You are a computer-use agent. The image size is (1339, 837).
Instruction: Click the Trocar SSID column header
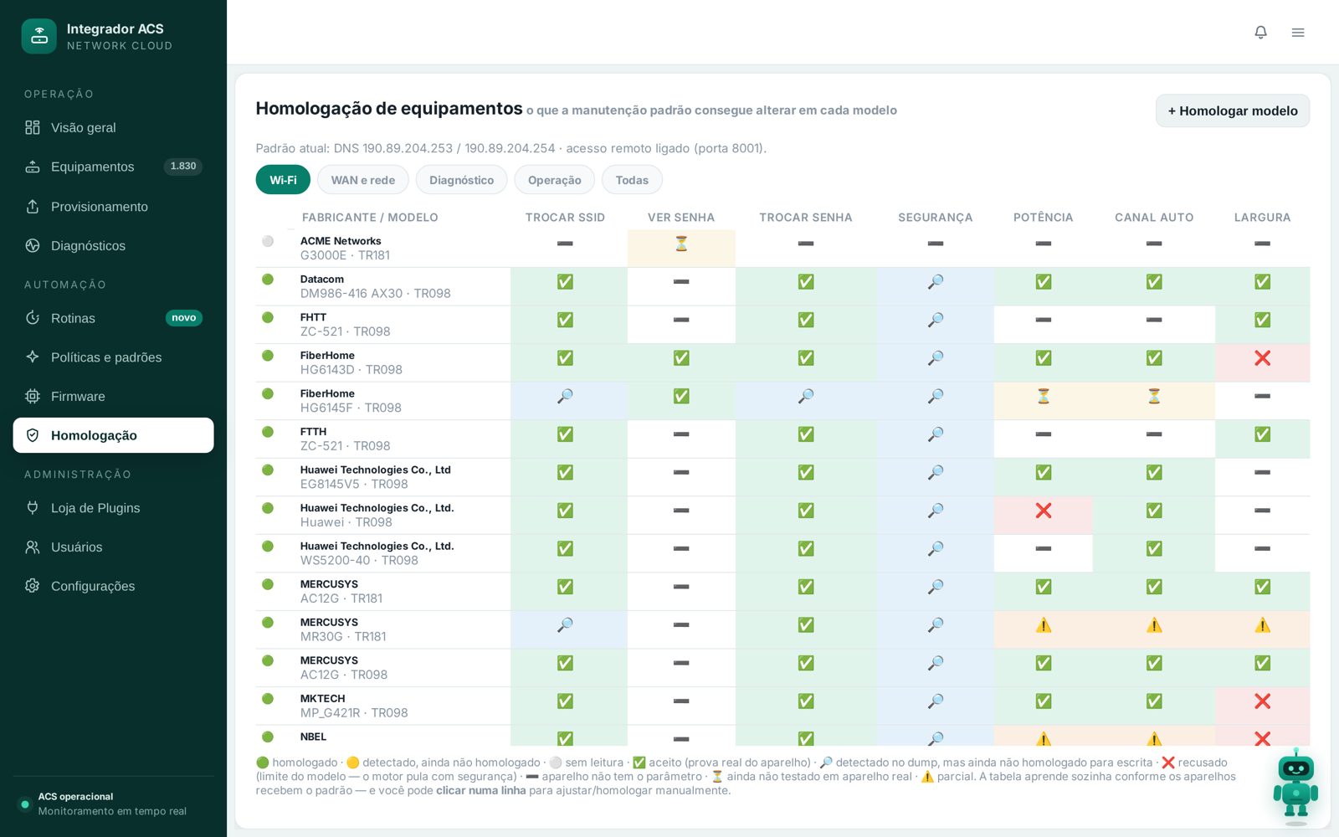tap(565, 218)
